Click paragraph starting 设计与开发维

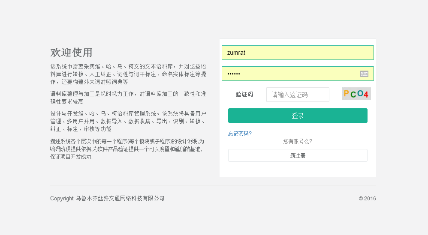pyautogui.click(x=128, y=121)
